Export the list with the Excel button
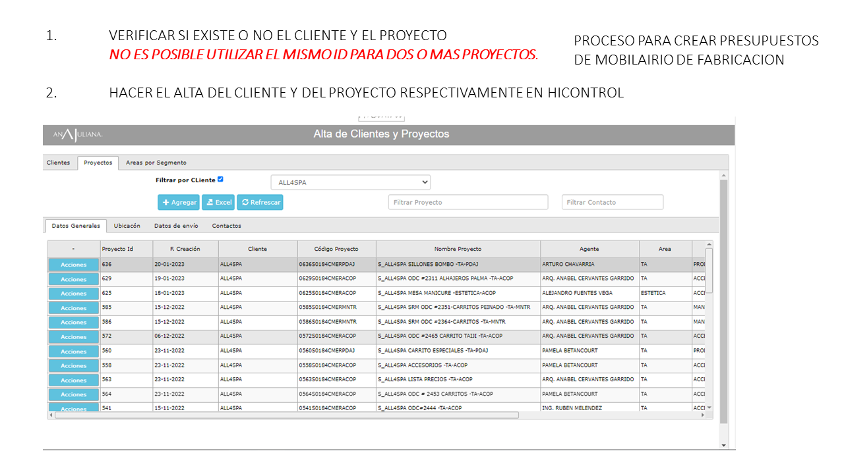The height and width of the screenshot is (474, 844). pyautogui.click(x=218, y=203)
